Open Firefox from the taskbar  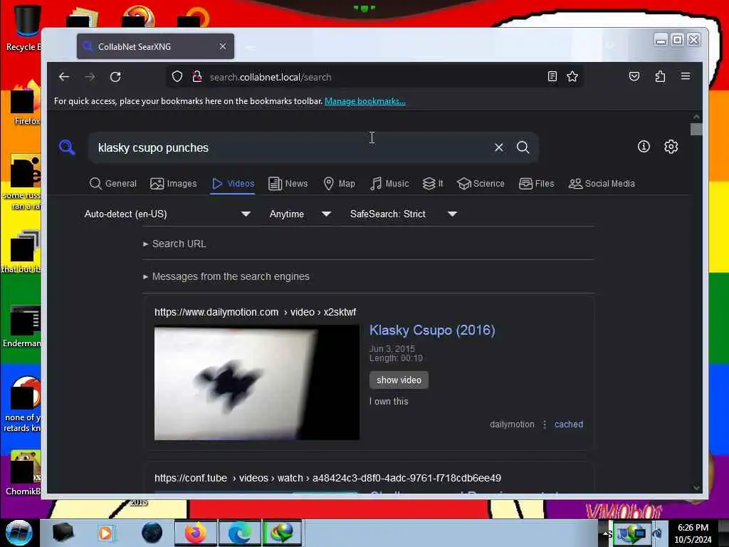(x=196, y=533)
